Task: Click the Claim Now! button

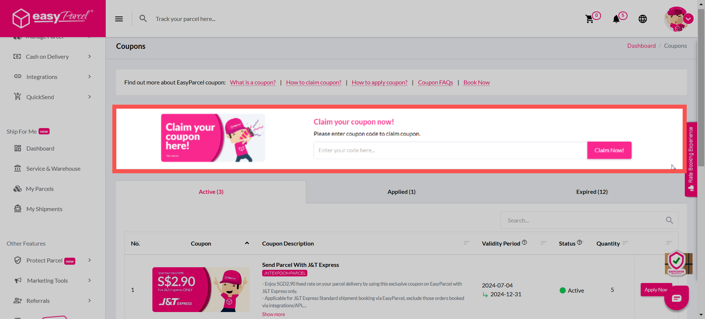Action: 609,150
